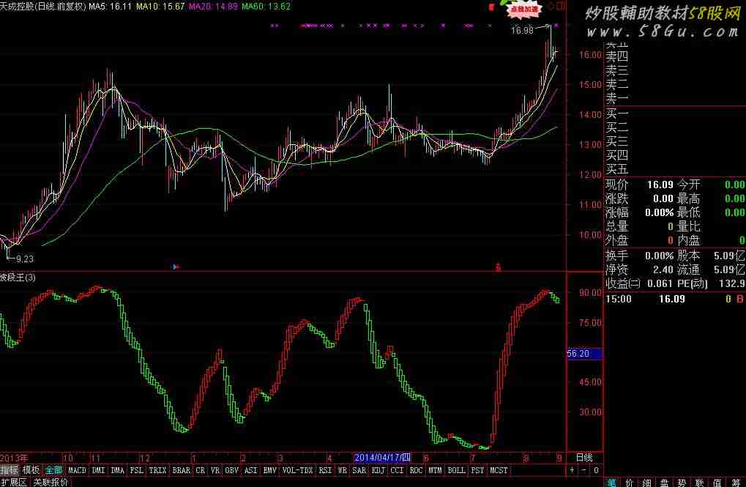Image resolution: width=746 pixels, height=487 pixels.
Task: Click the 0 reset button beside indicators
Action: pyautogui.click(x=595, y=470)
